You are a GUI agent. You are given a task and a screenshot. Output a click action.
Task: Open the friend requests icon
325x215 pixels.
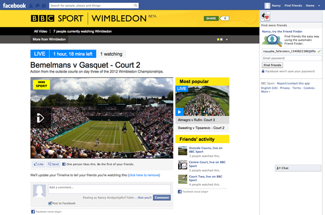click(31, 6)
